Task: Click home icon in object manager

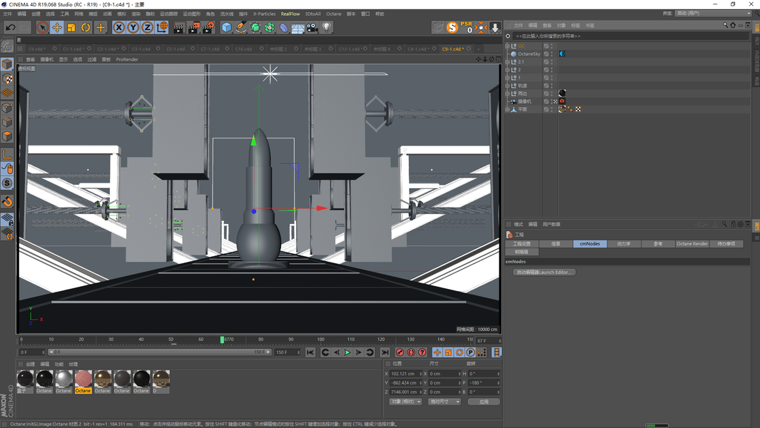Action: click(733, 25)
